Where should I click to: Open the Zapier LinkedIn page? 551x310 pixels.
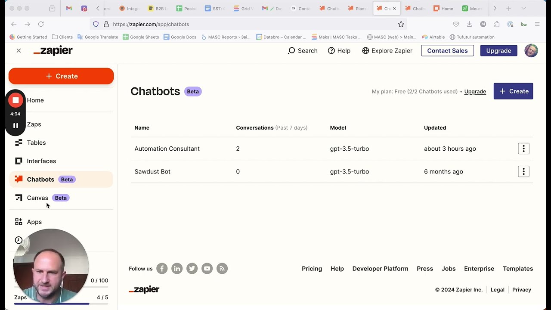click(x=177, y=269)
